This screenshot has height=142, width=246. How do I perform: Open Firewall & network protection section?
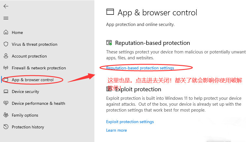[39, 68]
